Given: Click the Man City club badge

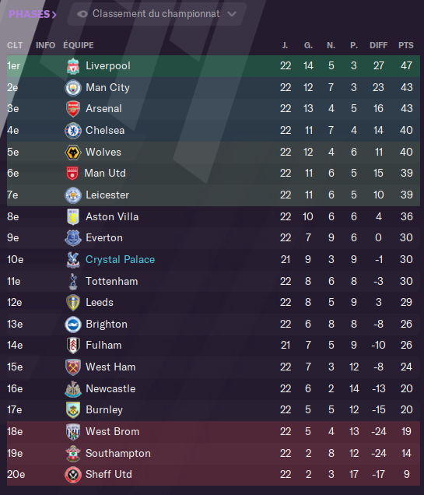Looking at the screenshot, I should pyautogui.click(x=73, y=87).
